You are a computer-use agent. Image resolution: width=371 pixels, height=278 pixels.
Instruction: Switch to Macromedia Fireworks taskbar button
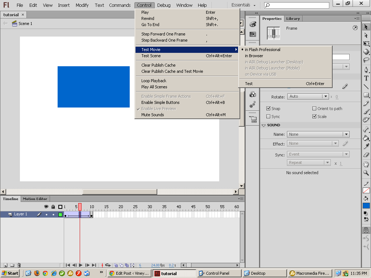(310, 273)
